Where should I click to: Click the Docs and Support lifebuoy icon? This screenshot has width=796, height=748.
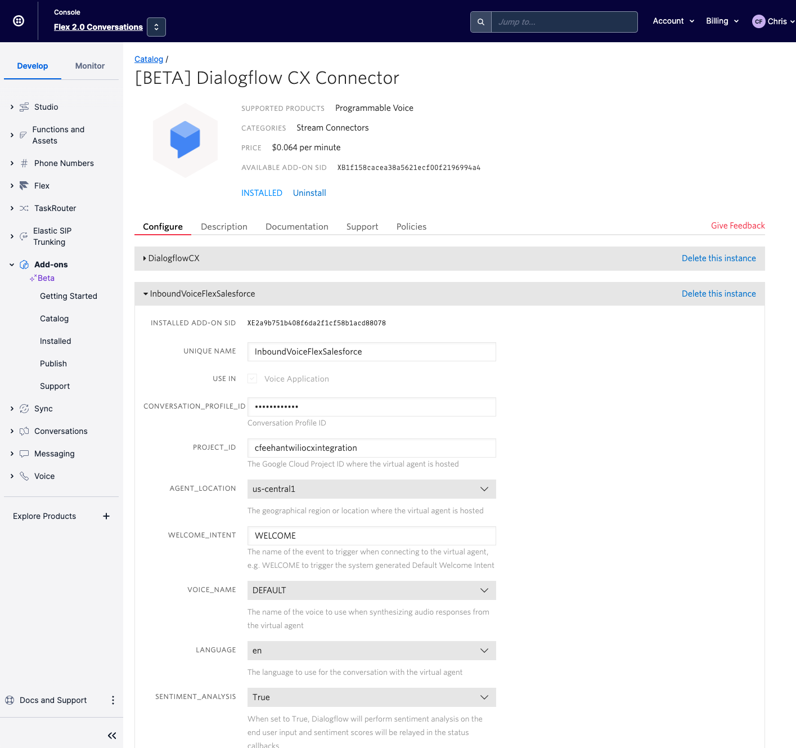tap(10, 700)
